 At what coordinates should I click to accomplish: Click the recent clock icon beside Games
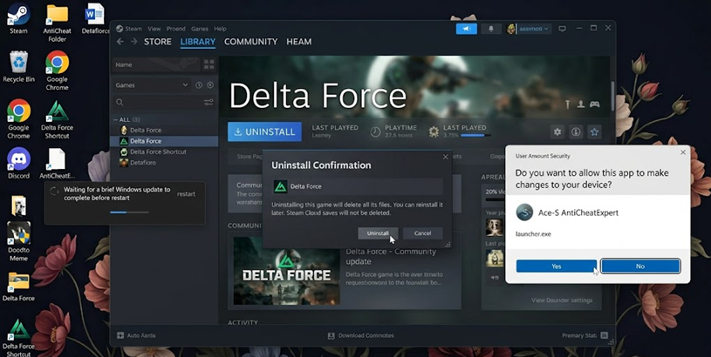click(x=199, y=85)
